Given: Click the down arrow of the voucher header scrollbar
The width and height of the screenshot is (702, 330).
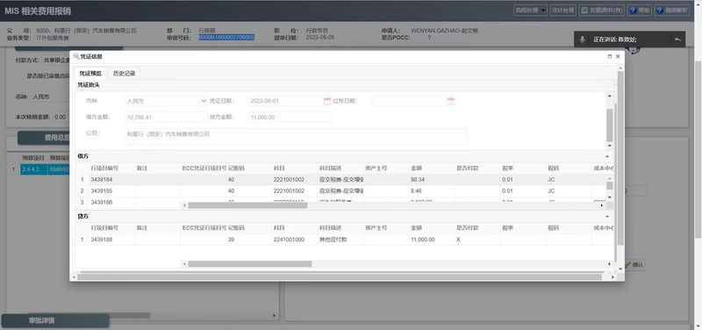Looking at the screenshot, I should pos(609,146).
